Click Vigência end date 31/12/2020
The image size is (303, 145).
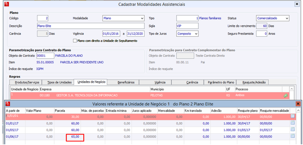click(136, 34)
